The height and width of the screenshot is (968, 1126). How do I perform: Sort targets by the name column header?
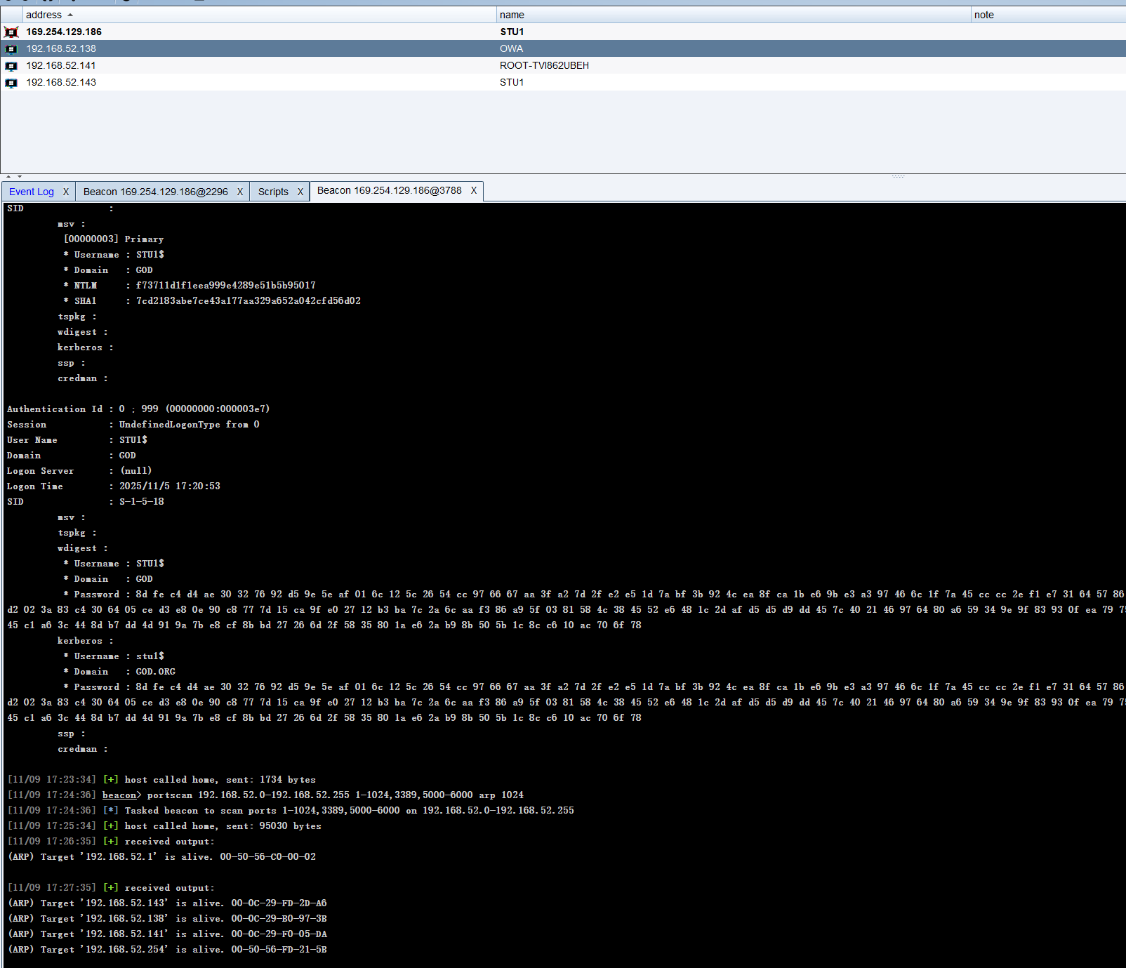[733, 15]
